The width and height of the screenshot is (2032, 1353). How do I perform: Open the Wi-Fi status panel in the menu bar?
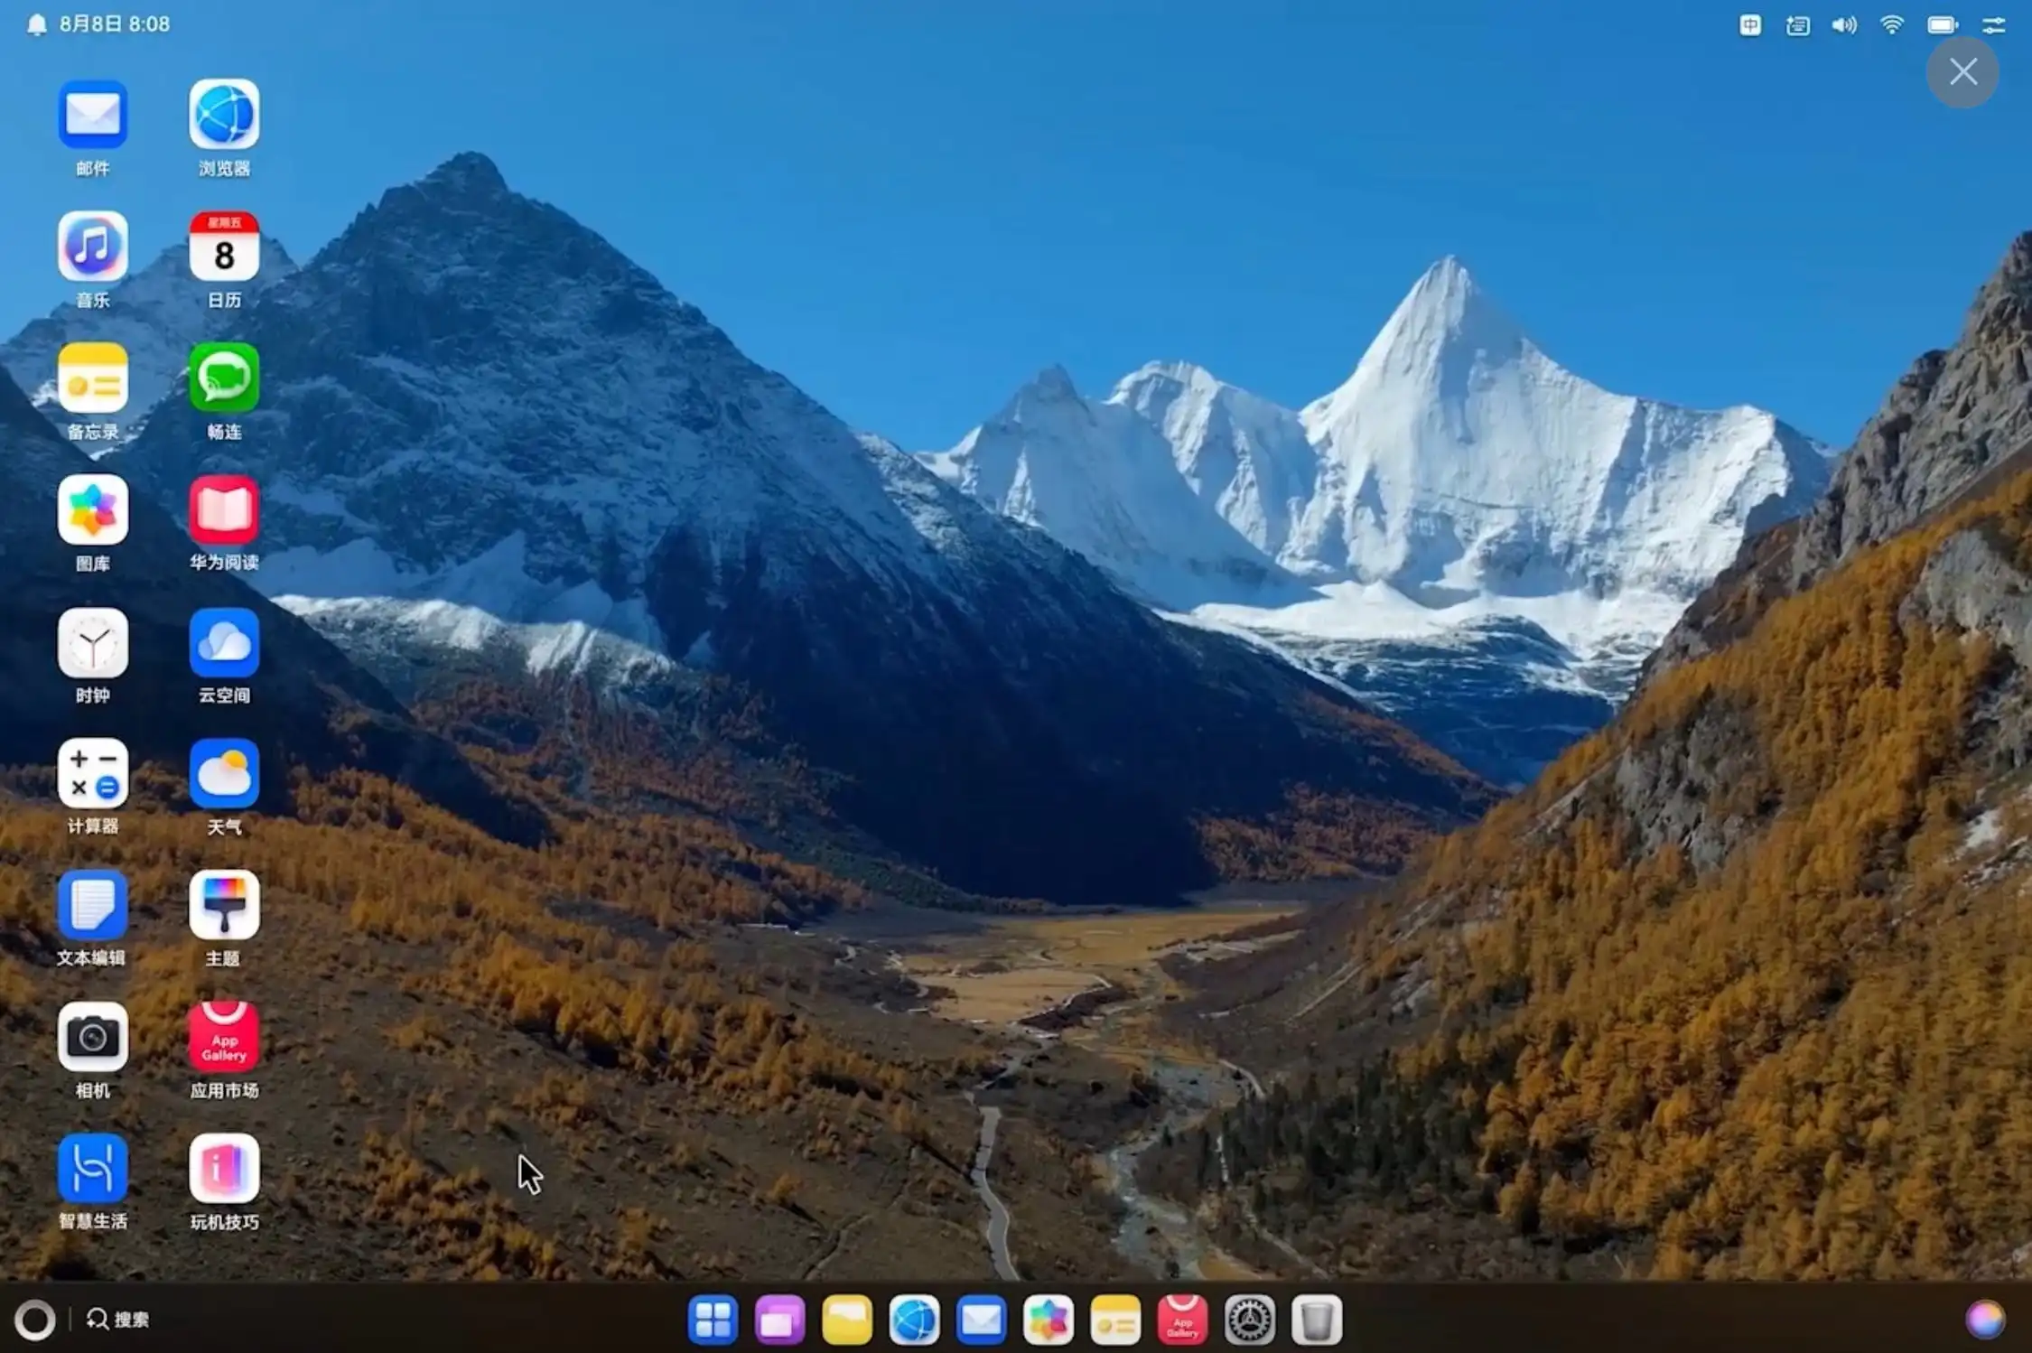1892,24
